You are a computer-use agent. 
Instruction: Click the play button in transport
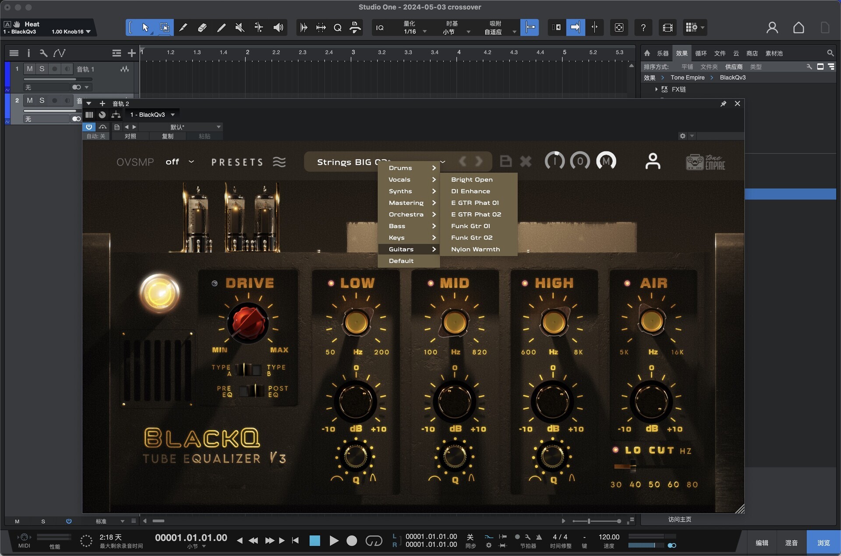click(334, 541)
